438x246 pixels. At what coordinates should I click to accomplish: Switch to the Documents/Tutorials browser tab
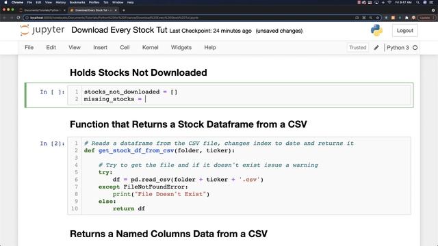coord(42,10)
